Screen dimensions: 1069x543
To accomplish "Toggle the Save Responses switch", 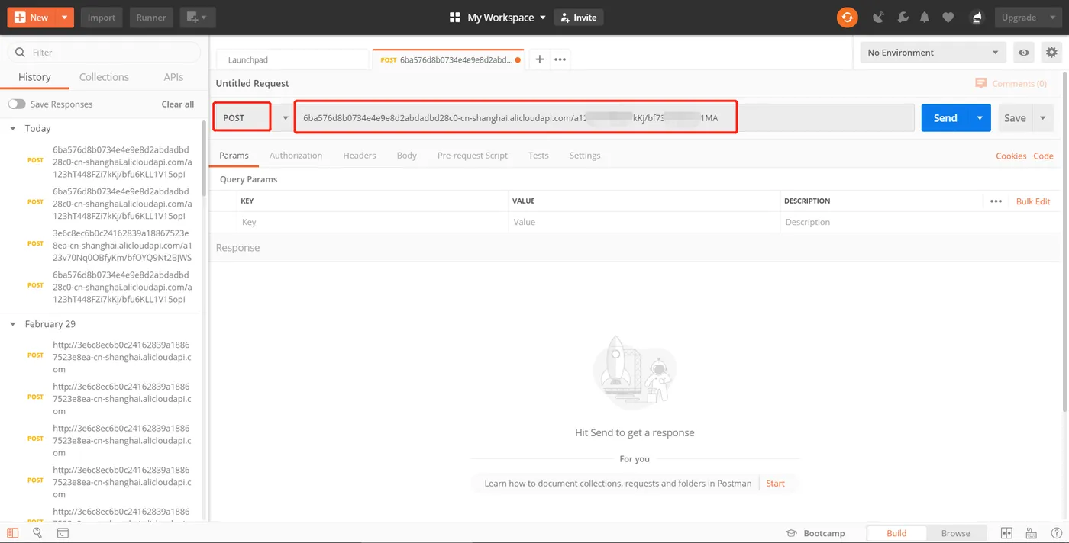I will 17,104.
